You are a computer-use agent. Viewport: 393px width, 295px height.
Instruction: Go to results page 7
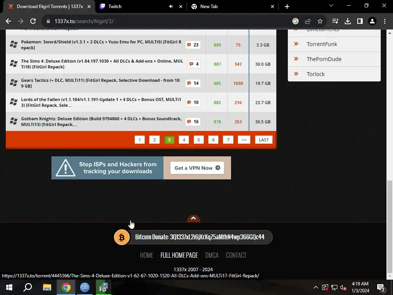tap(228, 140)
